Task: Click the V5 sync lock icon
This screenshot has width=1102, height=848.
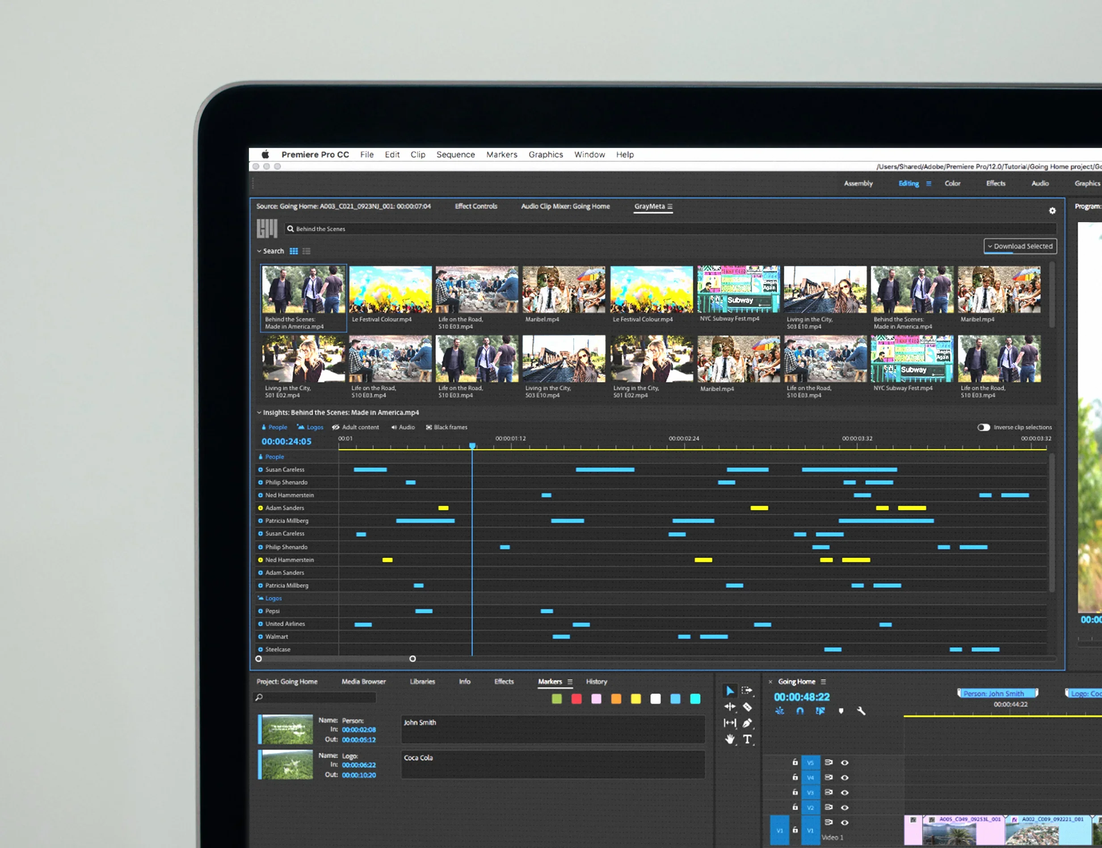Action: (x=829, y=762)
